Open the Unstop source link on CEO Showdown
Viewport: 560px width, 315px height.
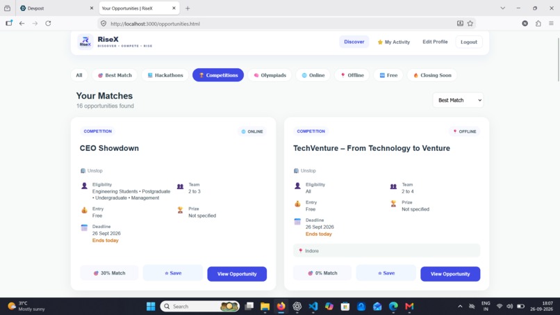click(92, 170)
